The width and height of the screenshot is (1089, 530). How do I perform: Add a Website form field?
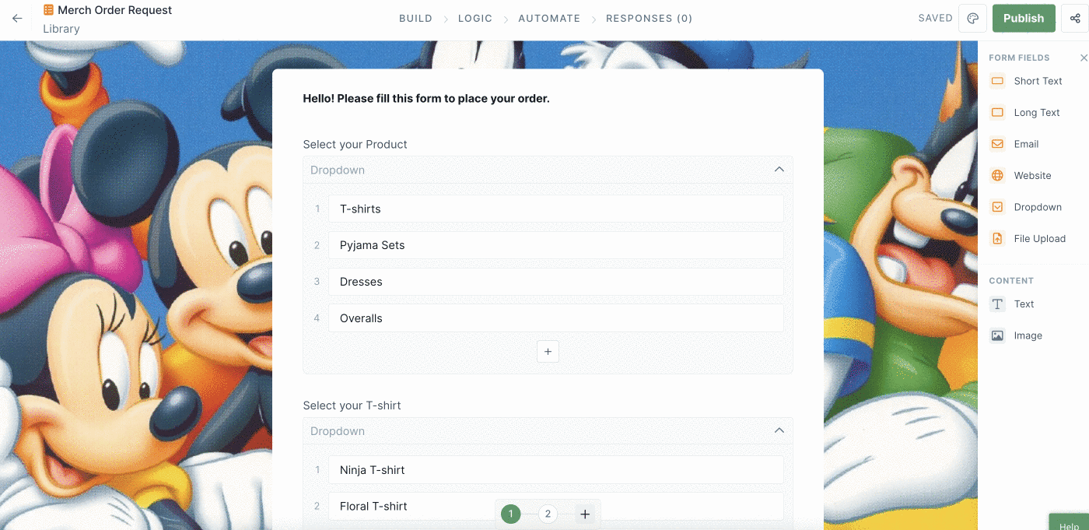[x=1021, y=176]
